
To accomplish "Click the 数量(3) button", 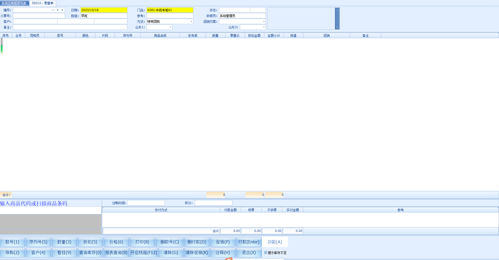I will pos(64,242).
